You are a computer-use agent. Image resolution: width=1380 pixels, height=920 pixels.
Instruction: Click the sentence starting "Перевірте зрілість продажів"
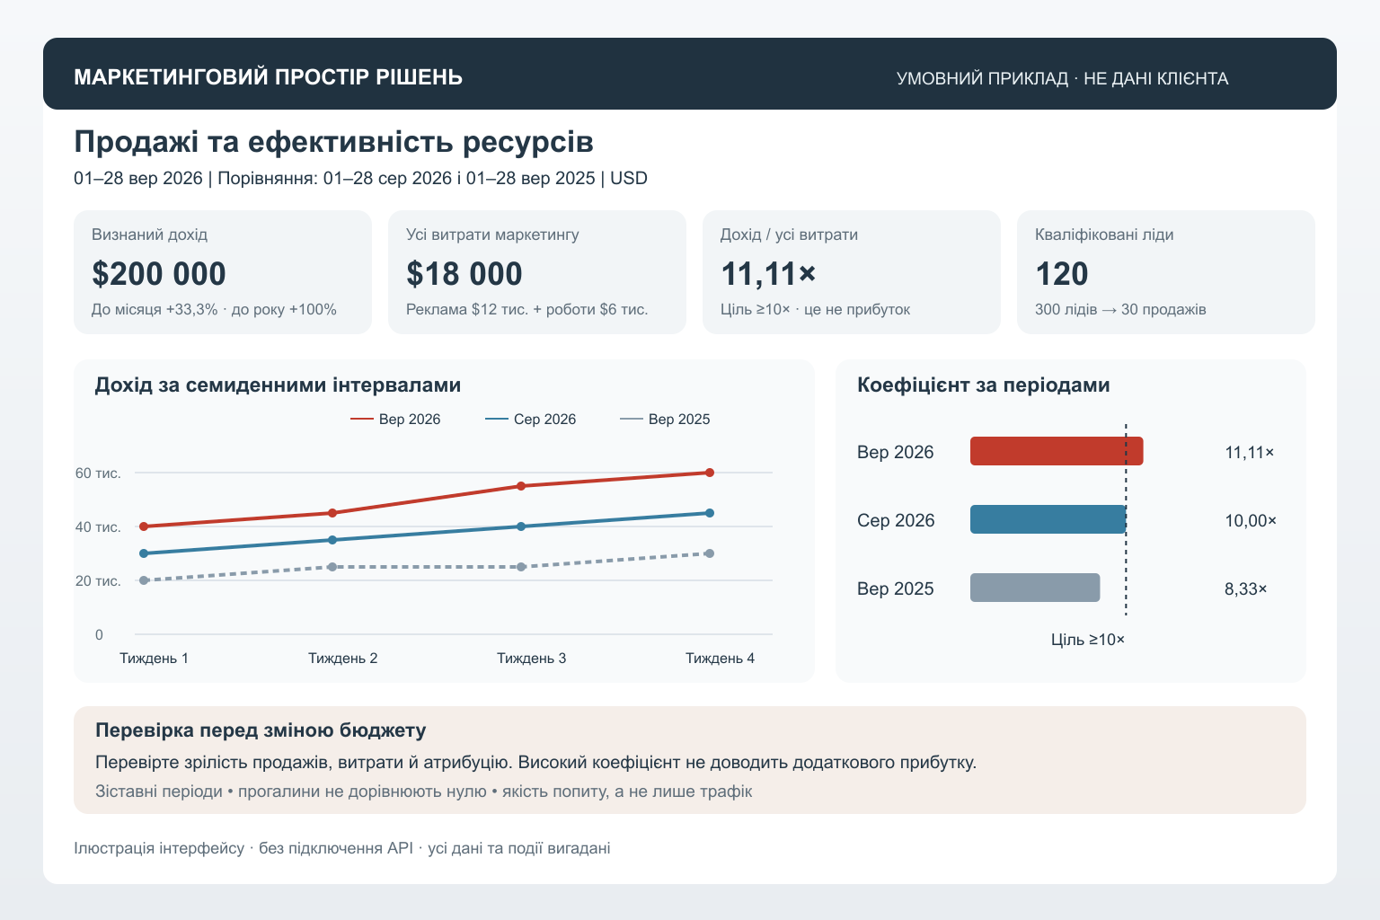tap(535, 763)
